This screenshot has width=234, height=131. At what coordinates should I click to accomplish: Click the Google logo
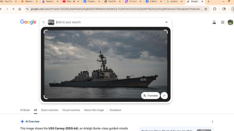coord(28,22)
